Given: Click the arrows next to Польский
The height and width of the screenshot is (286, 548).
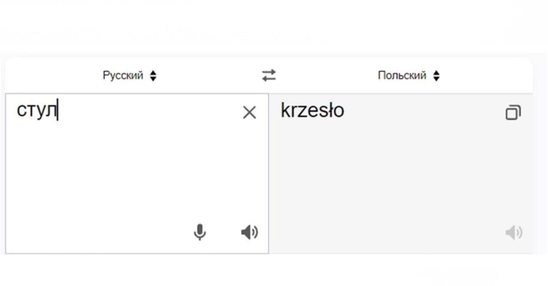Looking at the screenshot, I should pos(437,76).
